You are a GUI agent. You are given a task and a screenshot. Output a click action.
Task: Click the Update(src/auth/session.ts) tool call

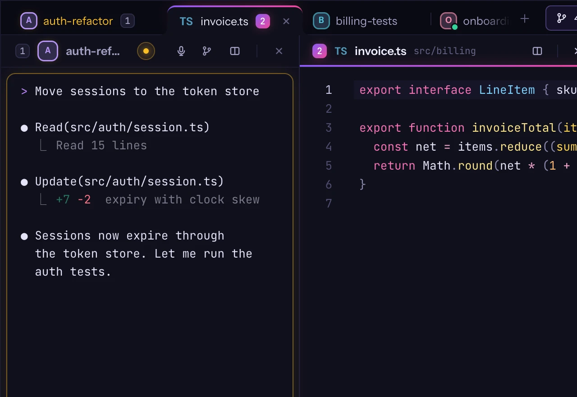129,181
